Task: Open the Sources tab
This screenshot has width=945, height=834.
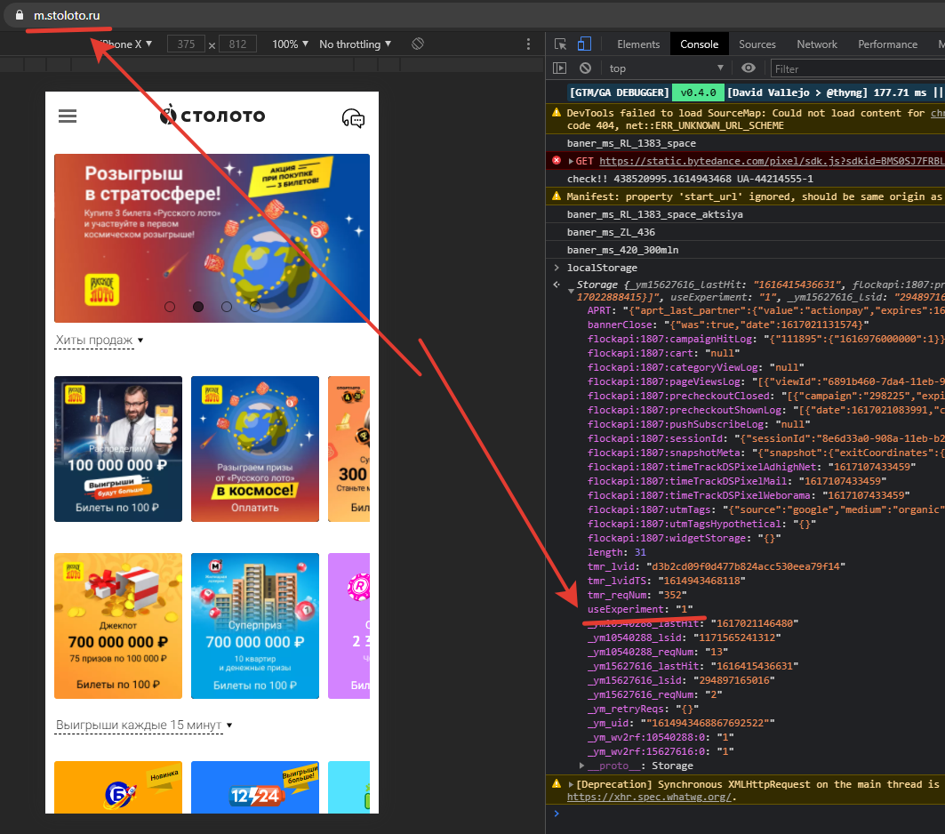Action: pos(757,44)
